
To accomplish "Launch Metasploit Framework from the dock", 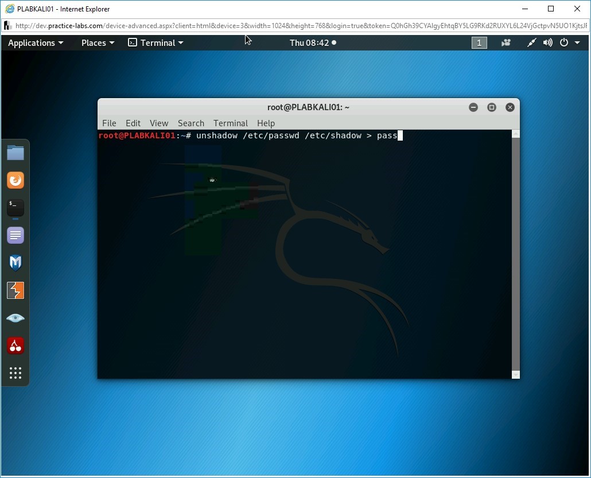I will (x=15, y=263).
